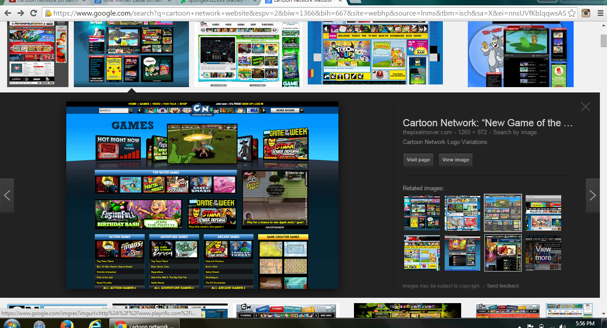Viewport: 607px width, 328px height.
Task: Open the thepixelmover.com source link
Action: click(x=427, y=132)
